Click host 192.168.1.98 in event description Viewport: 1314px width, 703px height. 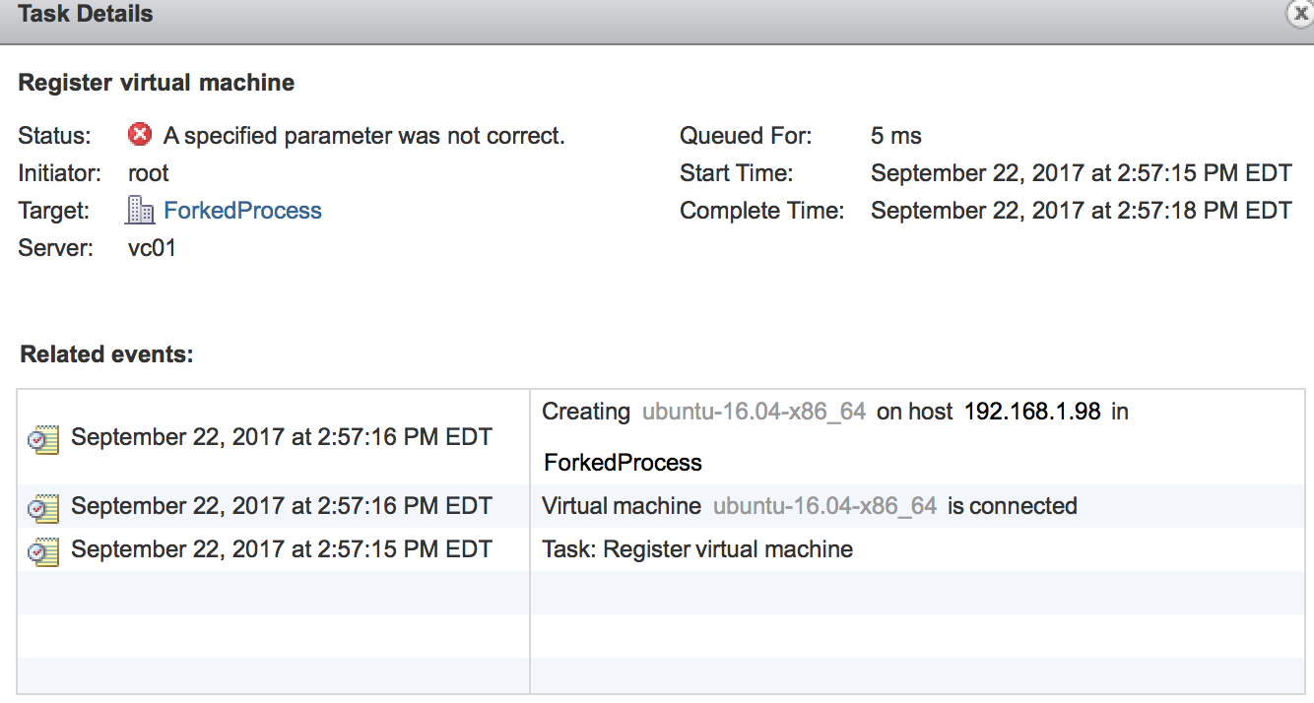coord(1032,412)
